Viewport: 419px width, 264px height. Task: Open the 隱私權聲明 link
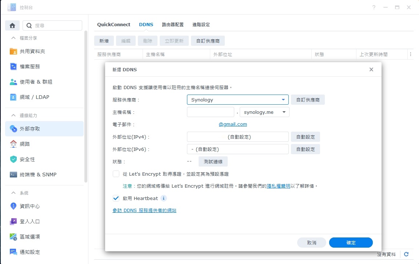[279, 186]
